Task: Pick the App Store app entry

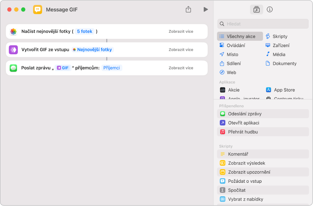Action: 284,90
